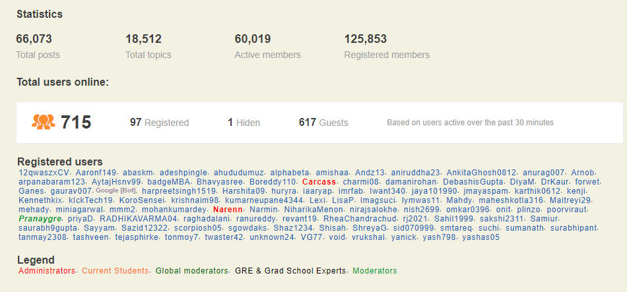Screen dimensions: 627x292
Task: Open Pranaygre moderator profile link
Action: pos(40,218)
